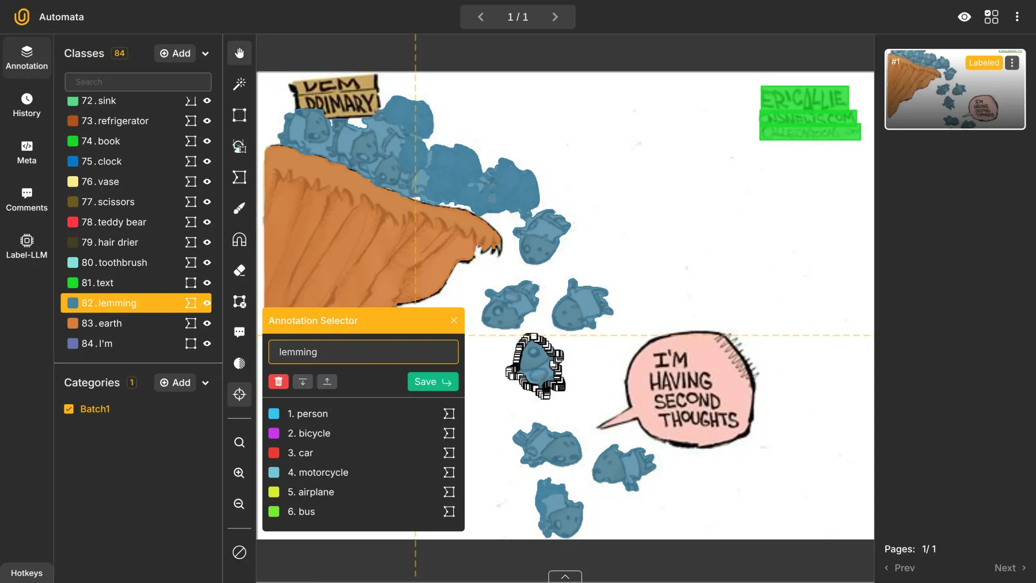Hide the 75. clock class
The width and height of the screenshot is (1036, 583).
pyautogui.click(x=207, y=161)
